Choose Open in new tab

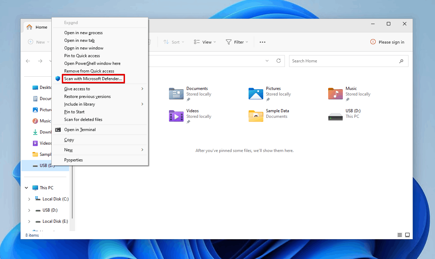tap(100, 40)
